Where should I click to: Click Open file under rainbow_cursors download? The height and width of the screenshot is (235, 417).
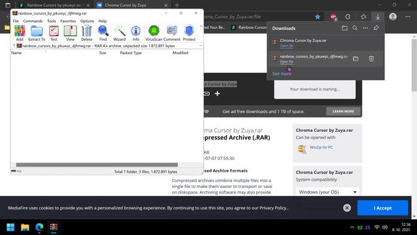click(287, 62)
